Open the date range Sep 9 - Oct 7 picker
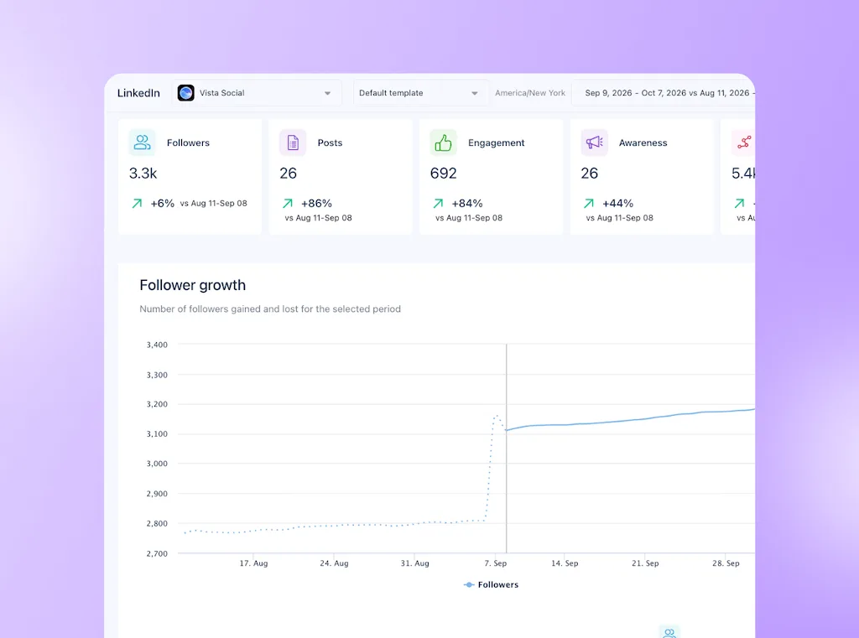This screenshot has height=638, width=859. tap(664, 93)
